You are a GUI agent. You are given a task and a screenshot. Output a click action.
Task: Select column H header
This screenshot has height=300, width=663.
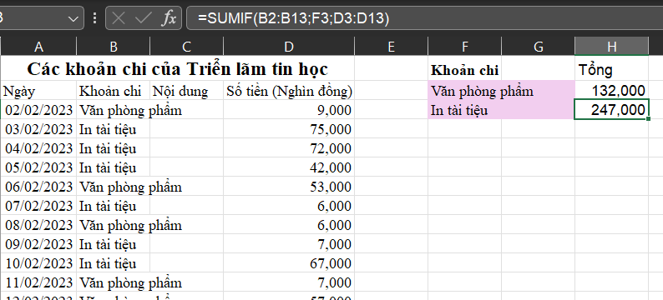[x=612, y=47]
